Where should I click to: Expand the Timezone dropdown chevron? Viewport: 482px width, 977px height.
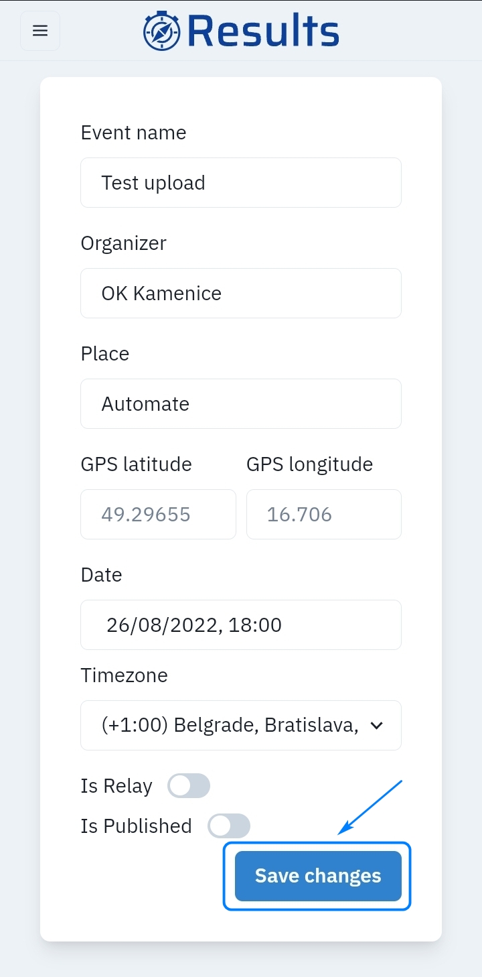(x=377, y=725)
